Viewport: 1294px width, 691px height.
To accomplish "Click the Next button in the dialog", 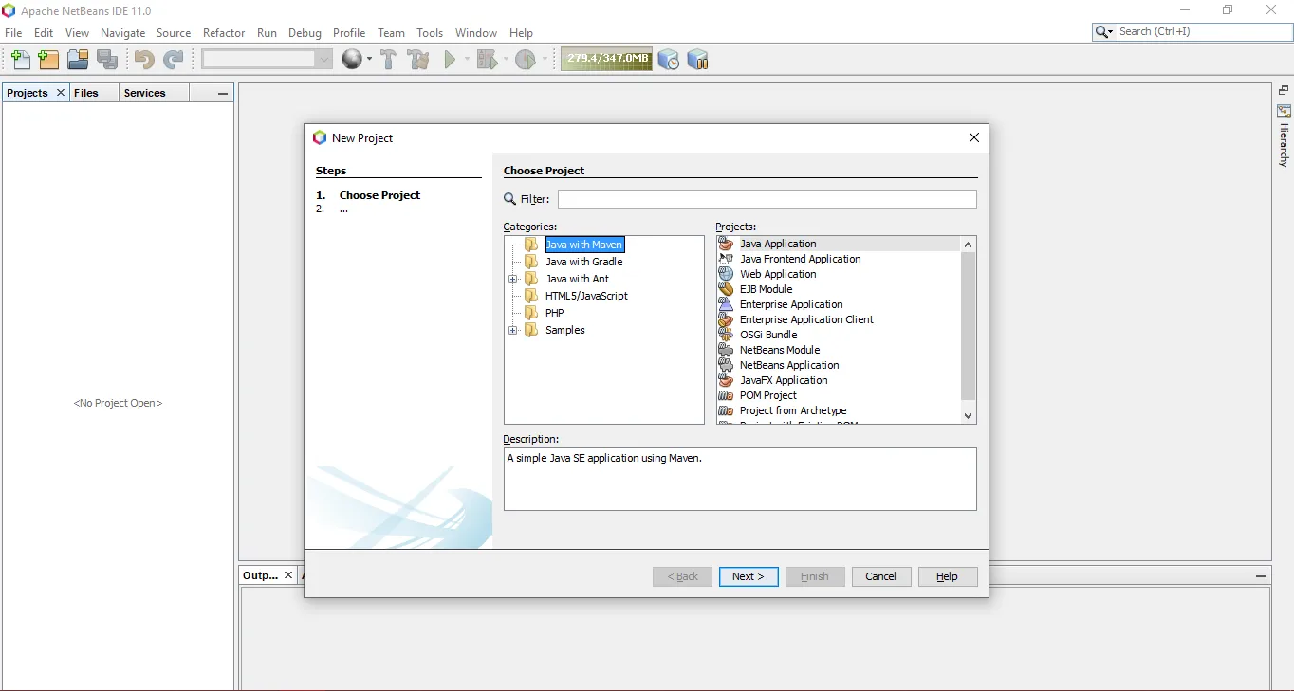I will point(749,576).
